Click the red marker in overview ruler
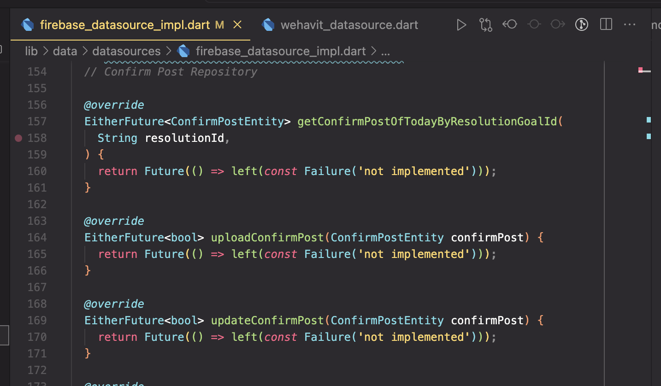Screen dimensions: 661x386 click(641, 70)
